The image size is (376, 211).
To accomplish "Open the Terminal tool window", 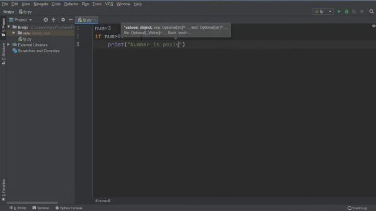I will (41, 208).
